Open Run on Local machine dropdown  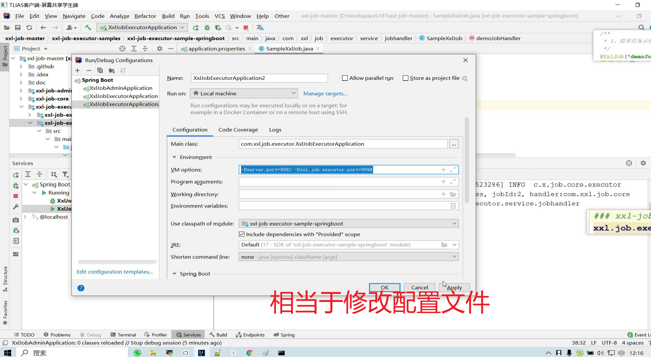244,93
